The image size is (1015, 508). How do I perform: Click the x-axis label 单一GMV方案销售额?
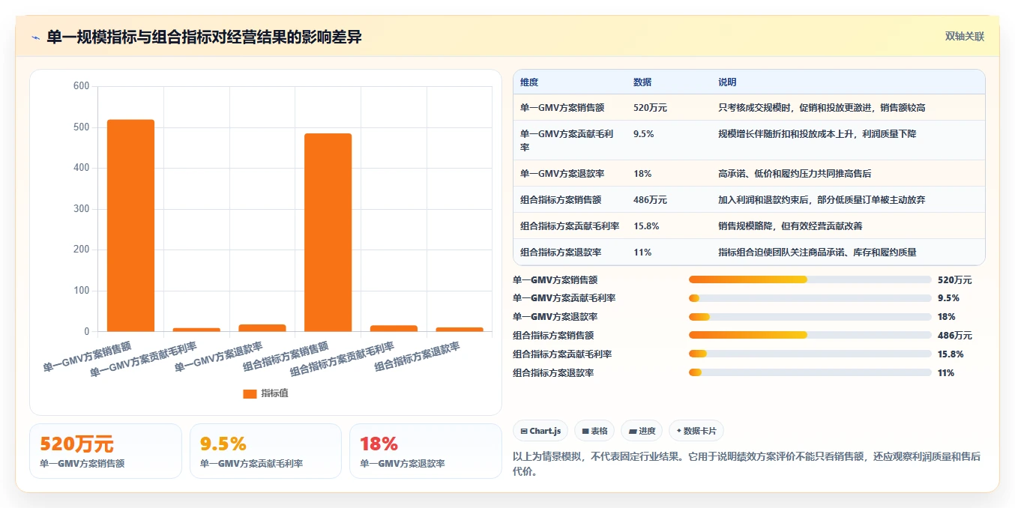coord(86,356)
